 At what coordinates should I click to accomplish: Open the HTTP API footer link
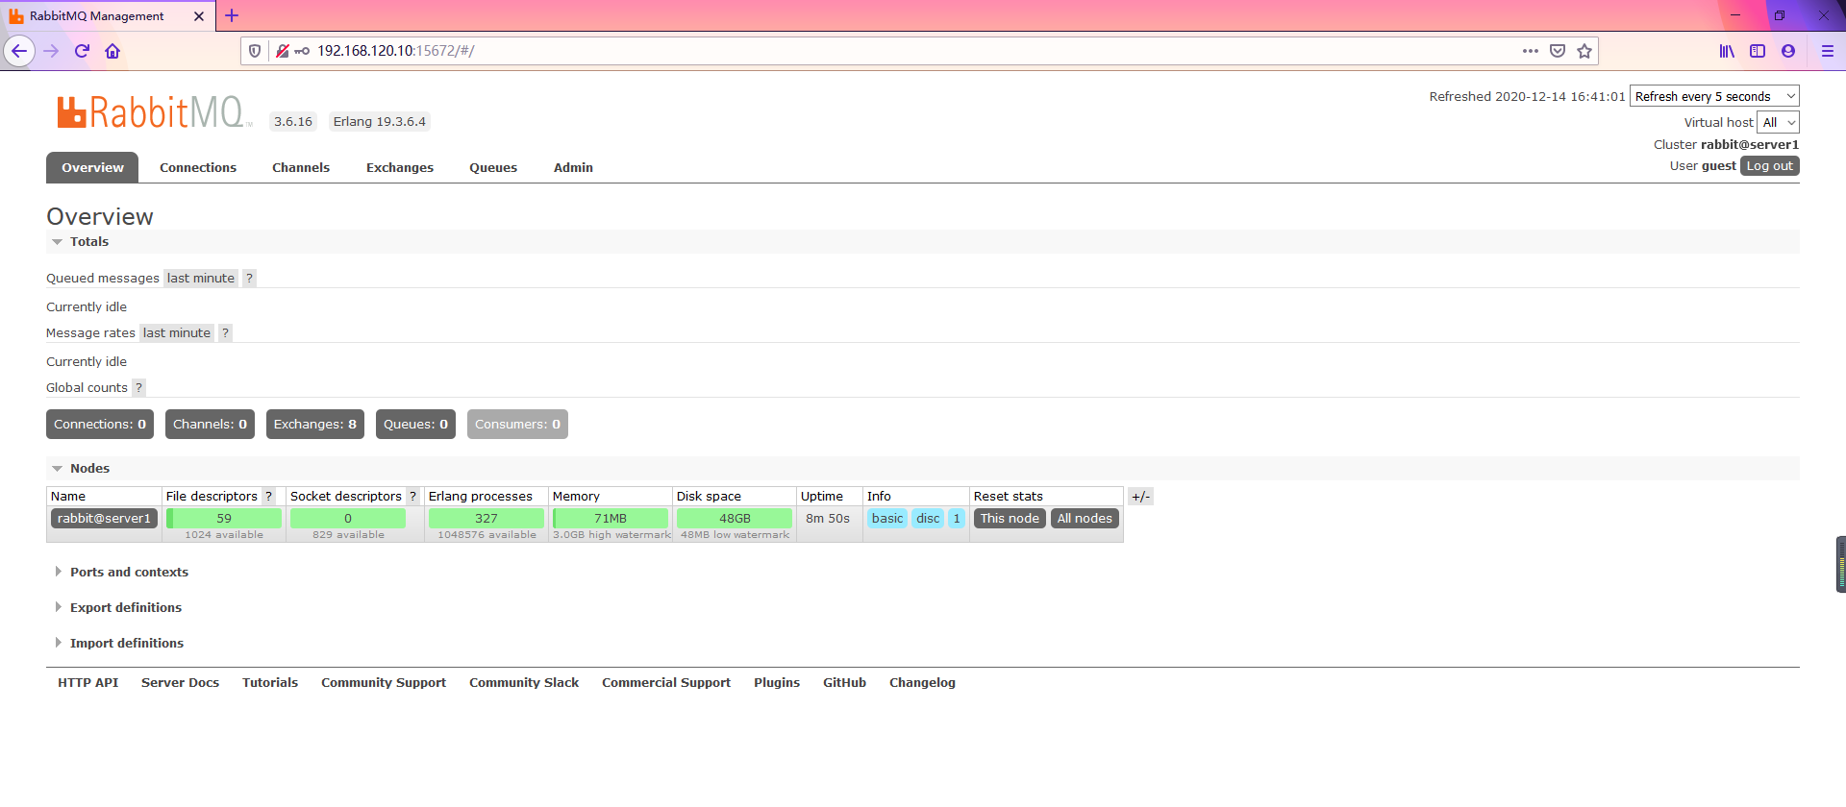pos(88,683)
